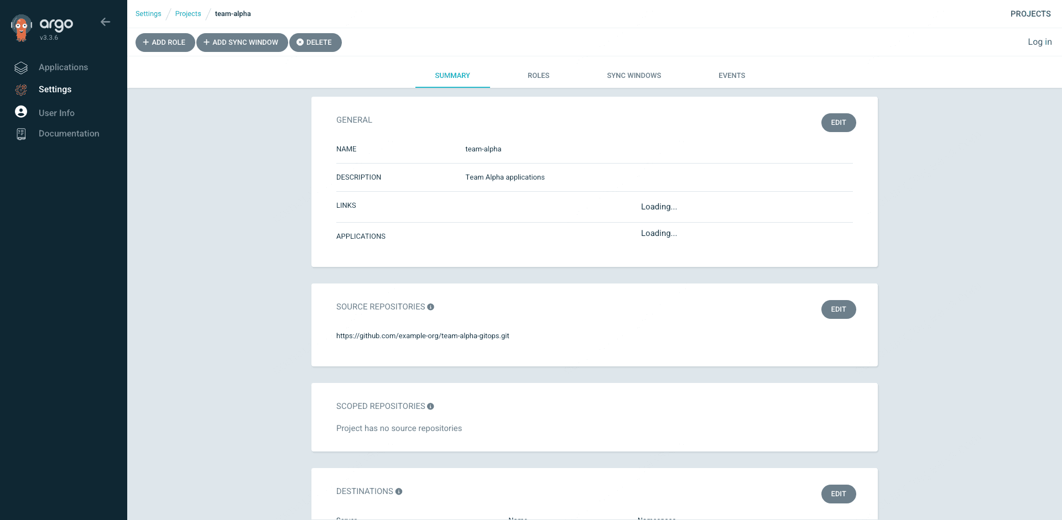This screenshot has width=1062, height=520.
Task: Show info tooltip beside SCOPED REPOSITORIES
Action: 431,406
